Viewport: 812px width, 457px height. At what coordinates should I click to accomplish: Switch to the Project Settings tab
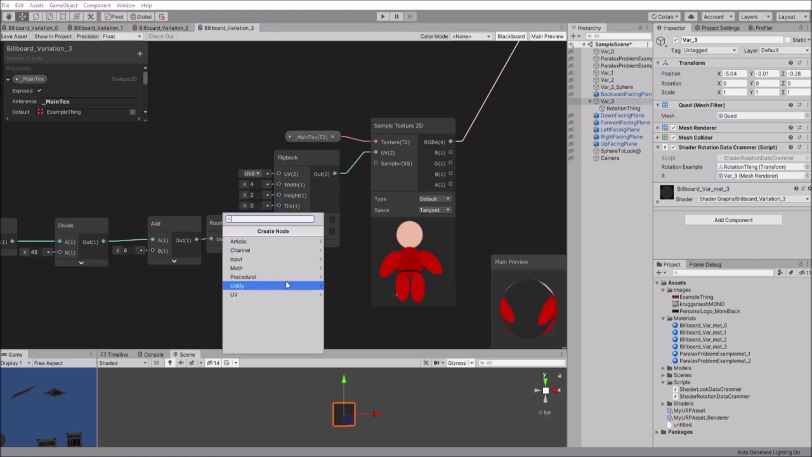click(x=717, y=28)
